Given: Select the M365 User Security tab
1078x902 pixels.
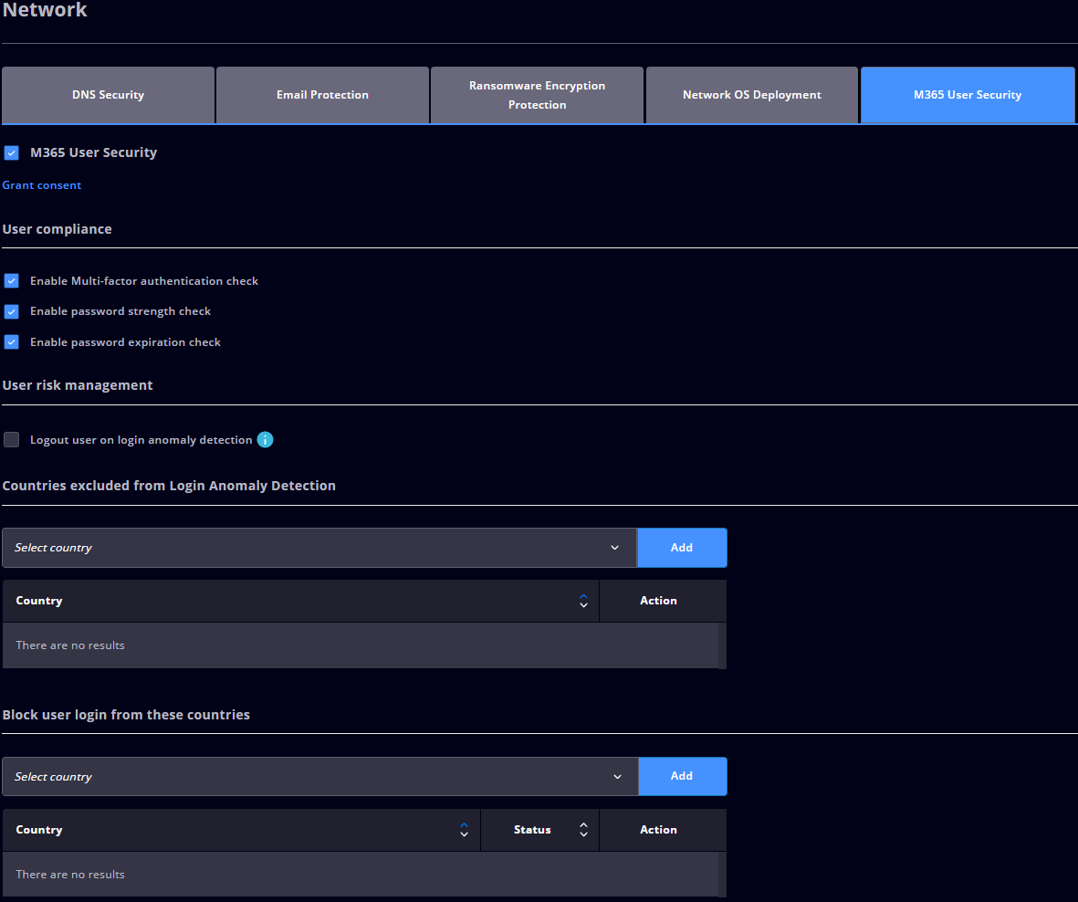Looking at the screenshot, I should [x=968, y=95].
